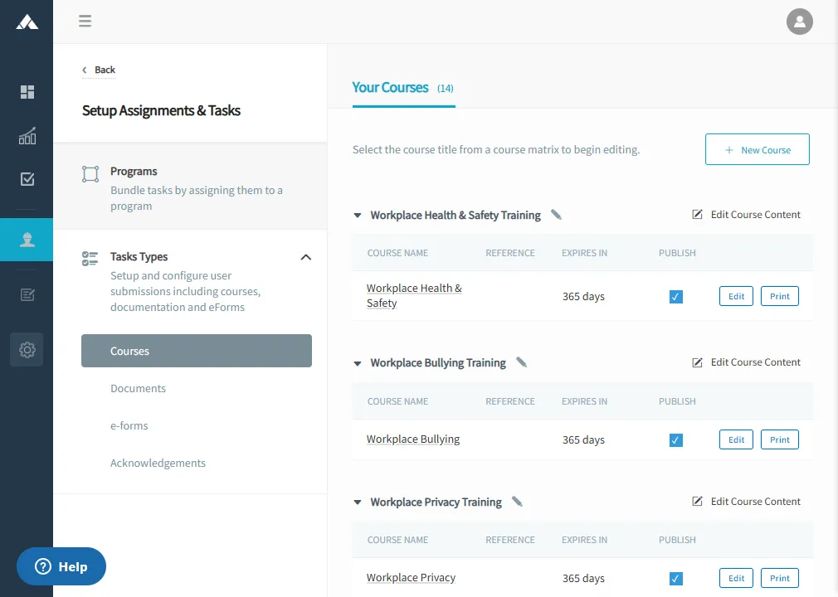Open the settings gear icon in sidebar
The width and height of the screenshot is (838, 597).
tap(27, 350)
